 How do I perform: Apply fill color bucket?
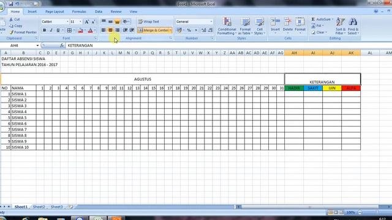(x=80, y=31)
